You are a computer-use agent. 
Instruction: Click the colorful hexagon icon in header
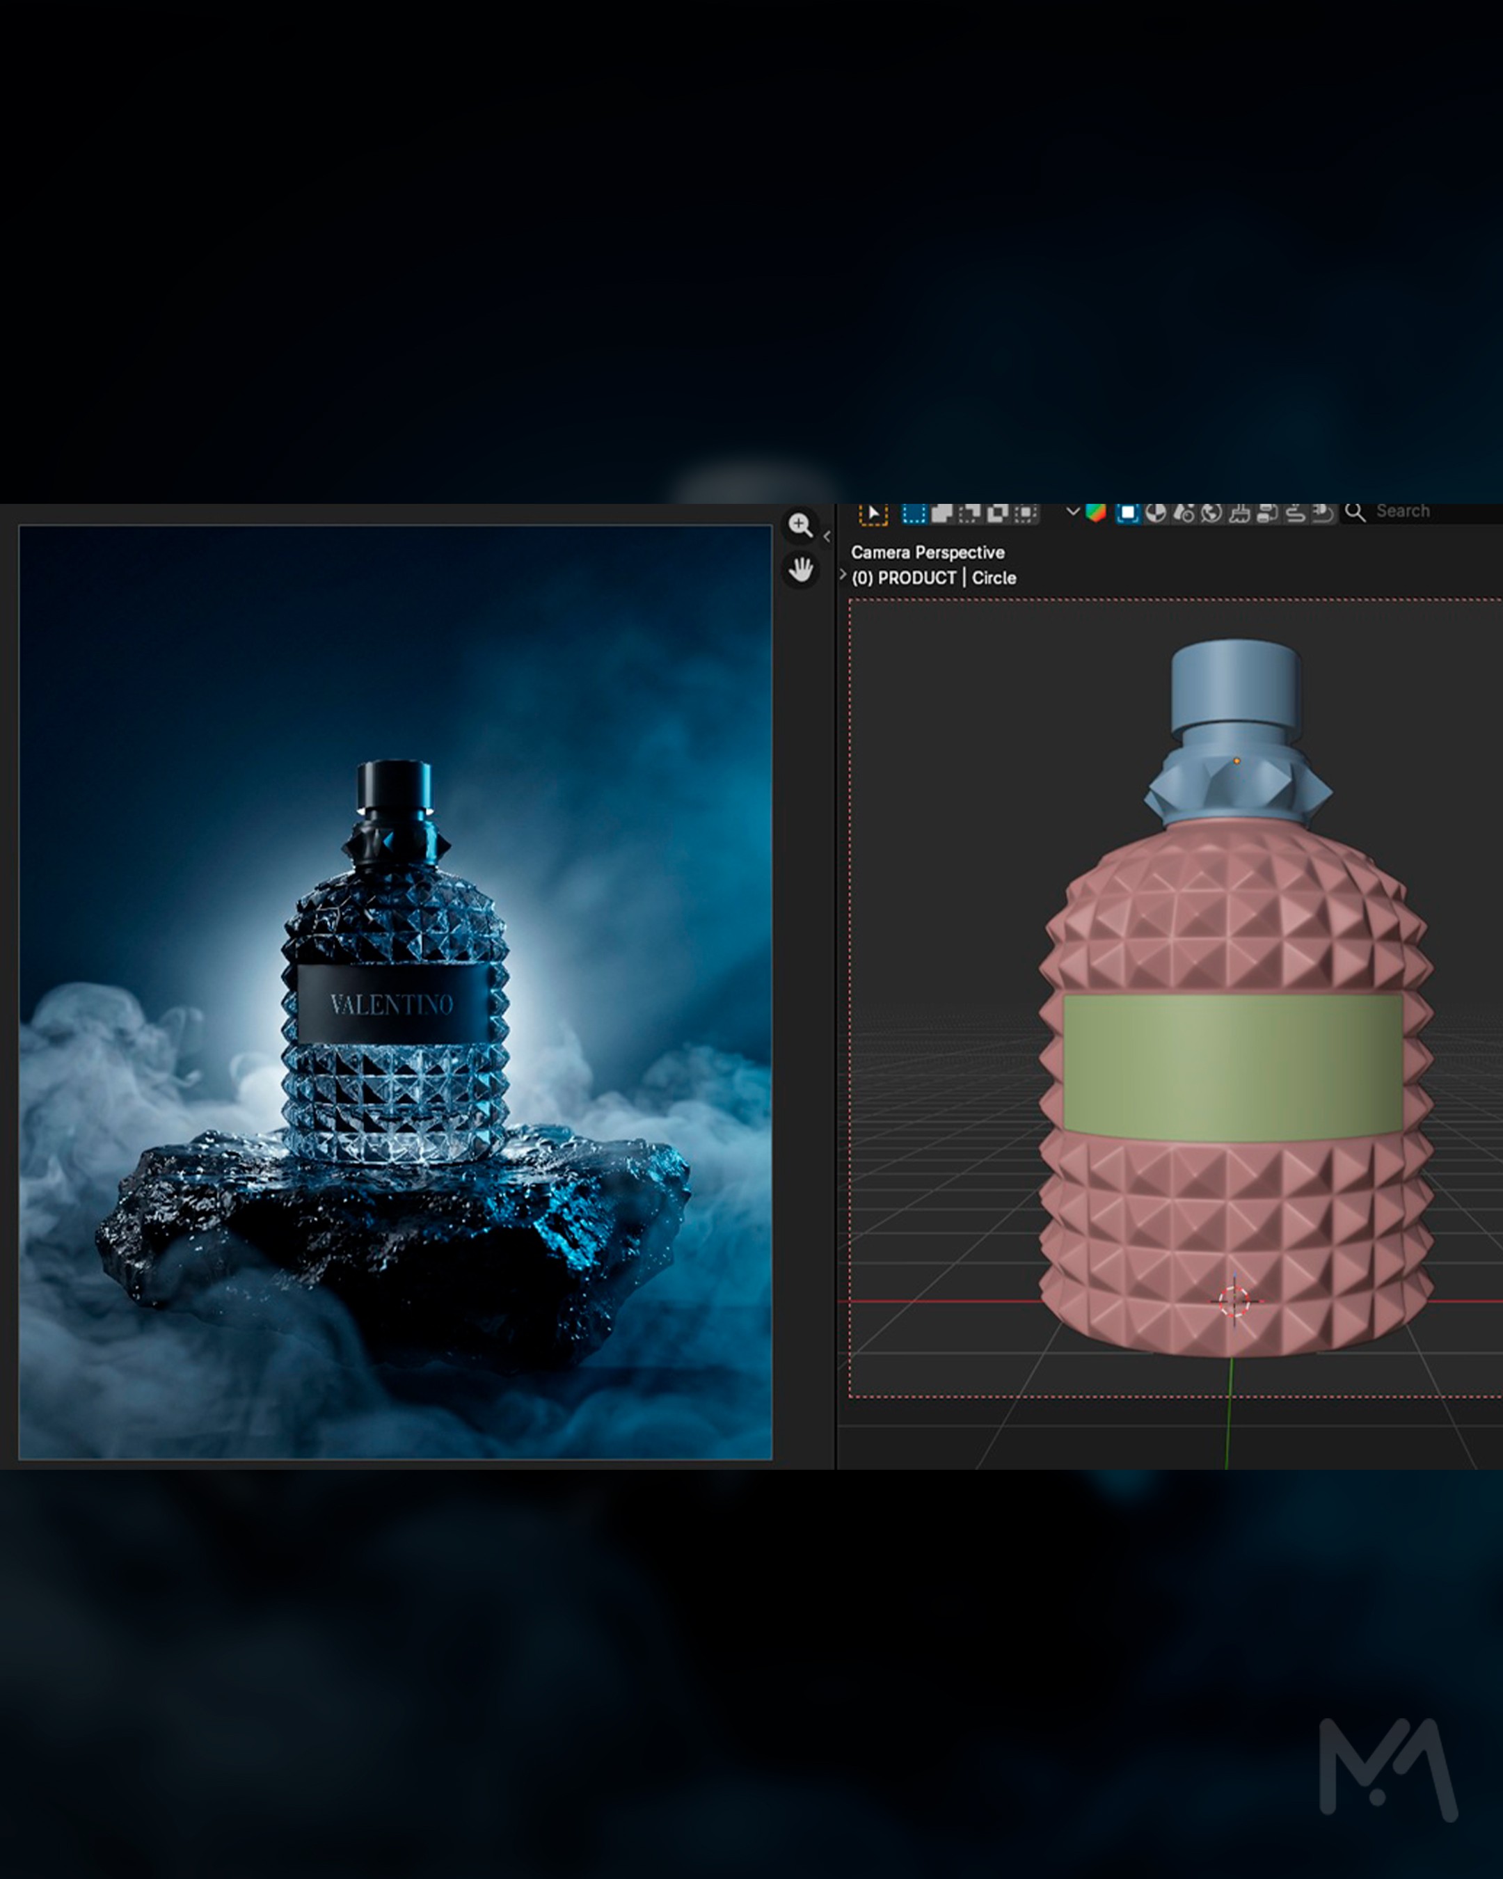click(x=1096, y=512)
